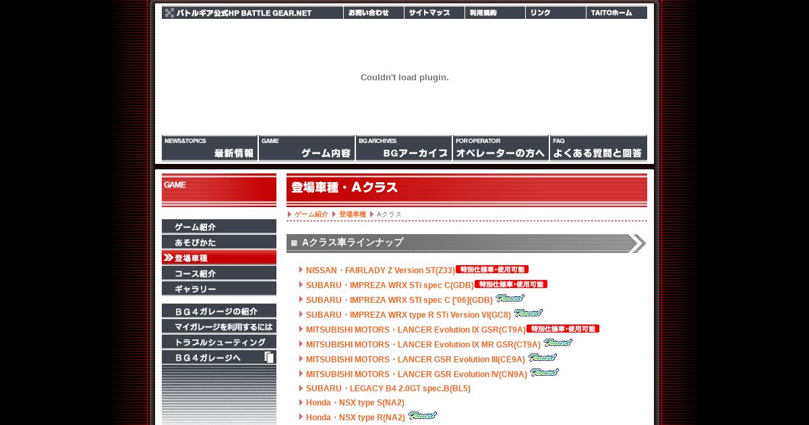Click 特別仕様車 badge beside LANCER Evolution IX GSR

click(x=563, y=329)
